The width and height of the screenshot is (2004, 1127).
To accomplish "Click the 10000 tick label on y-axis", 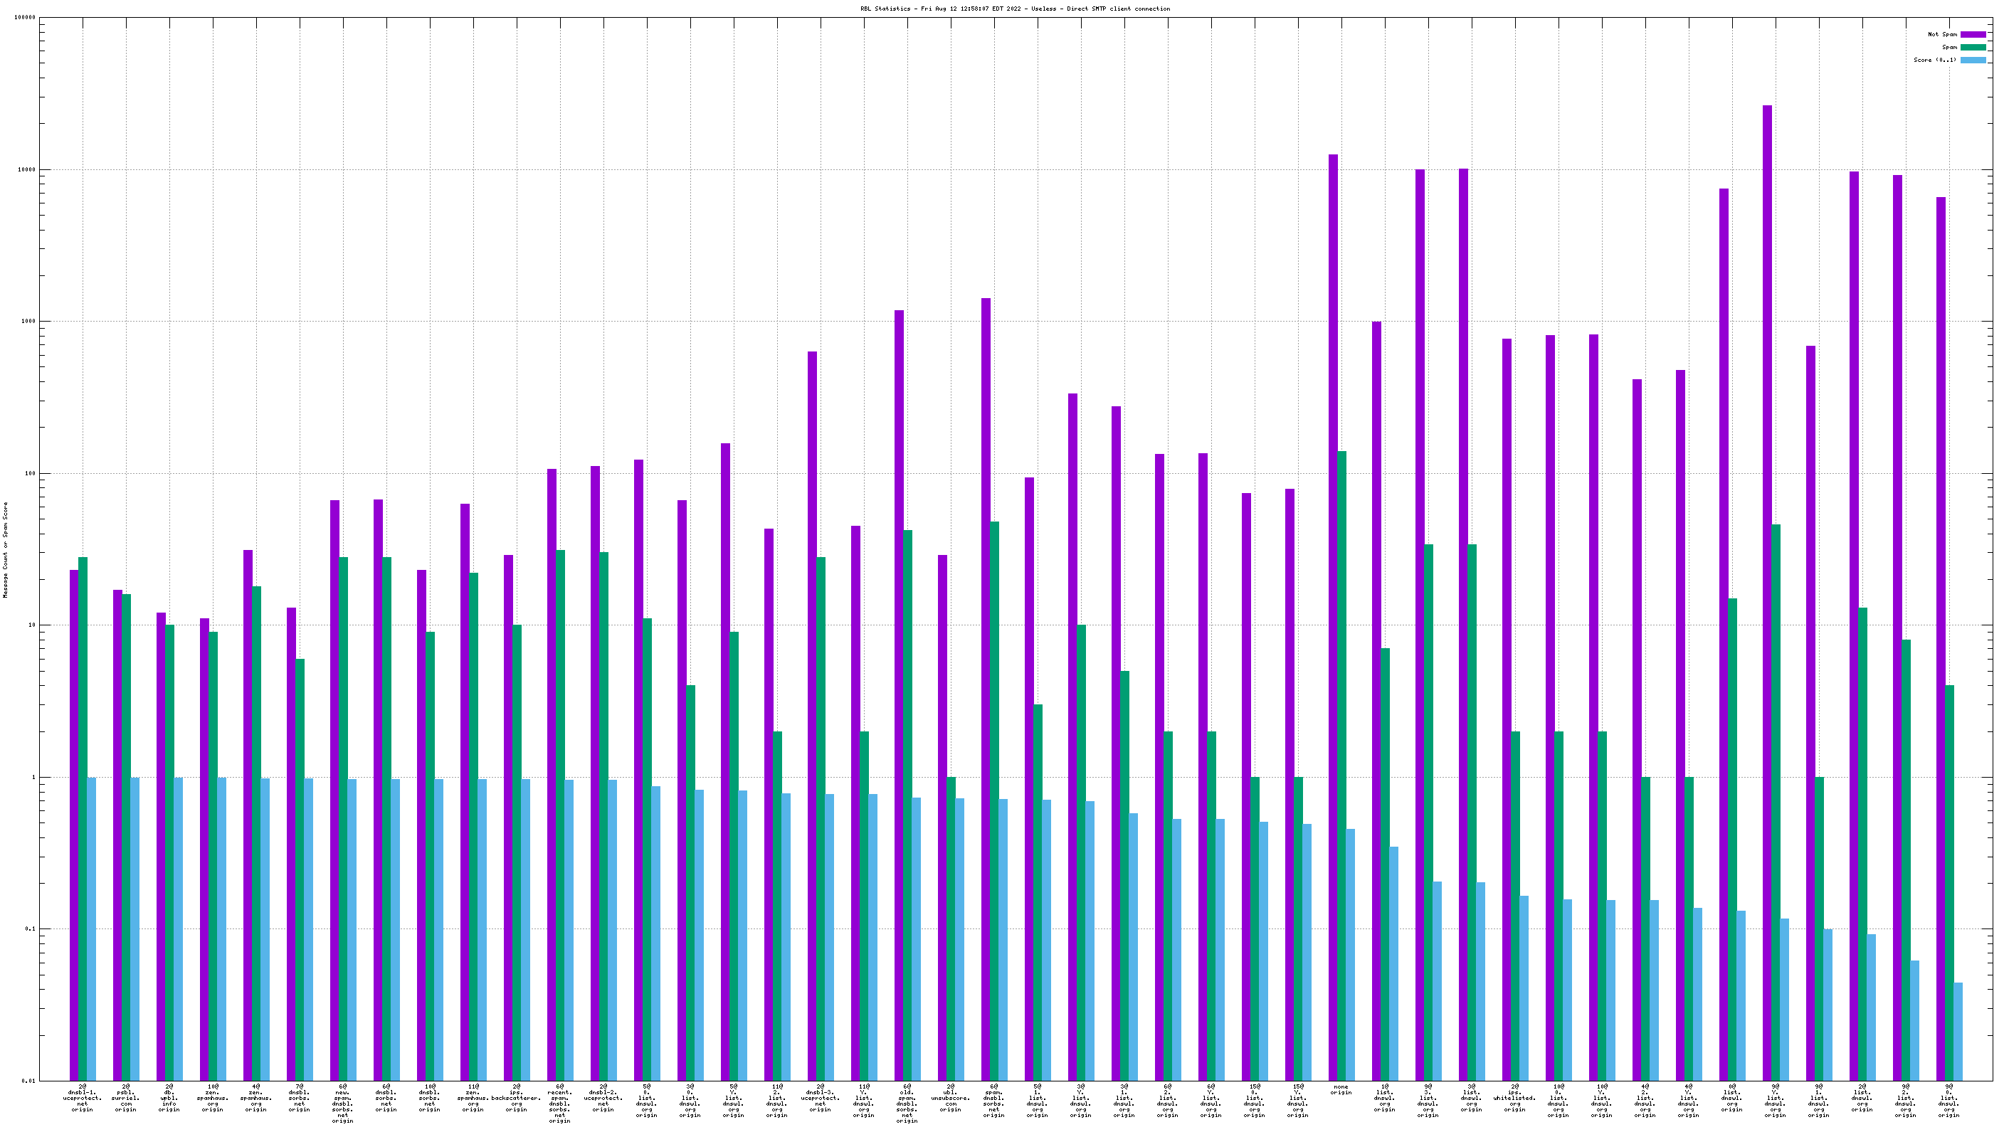I will [x=26, y=169].
